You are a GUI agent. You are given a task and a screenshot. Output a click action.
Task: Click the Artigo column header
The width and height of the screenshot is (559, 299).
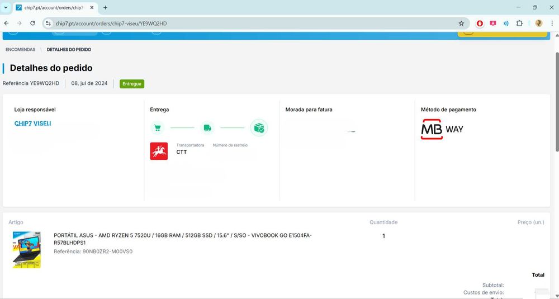coord(16,222)
